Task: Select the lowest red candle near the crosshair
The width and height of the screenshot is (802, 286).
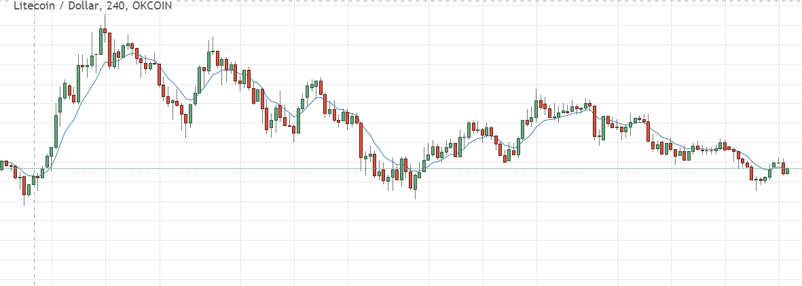Action: point(24,186)
